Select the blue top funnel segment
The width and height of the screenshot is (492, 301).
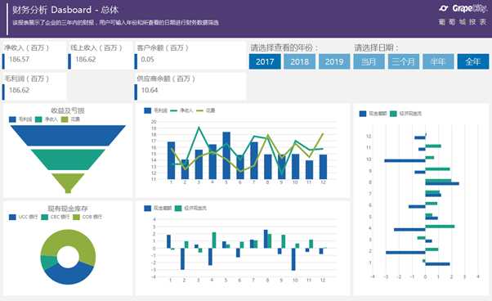click(x=68, y=135)
